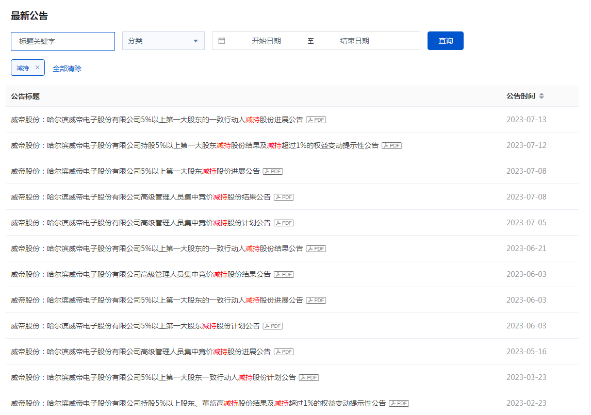Click PDF icon for 2023-07-13 announcement
Viewport: 591px width, 415px height.
(316, 120)
